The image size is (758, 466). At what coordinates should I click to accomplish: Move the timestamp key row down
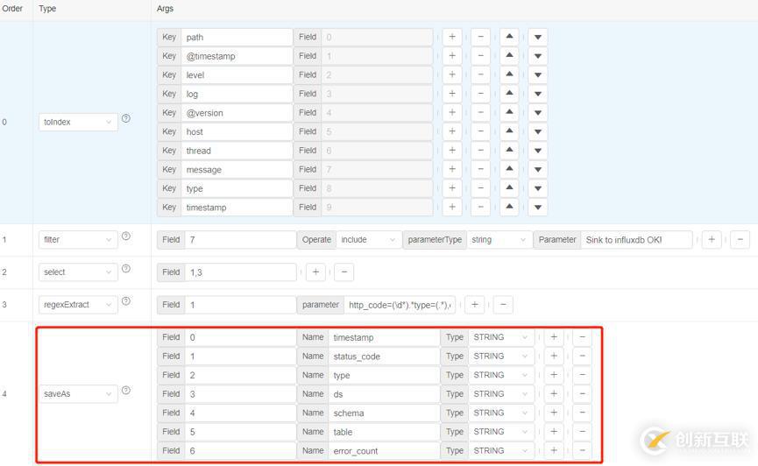click(x=538, y=208)
